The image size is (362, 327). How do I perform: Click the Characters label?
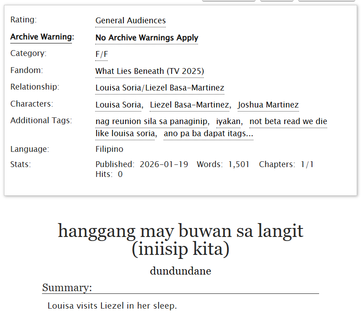(x=32, y=103)
